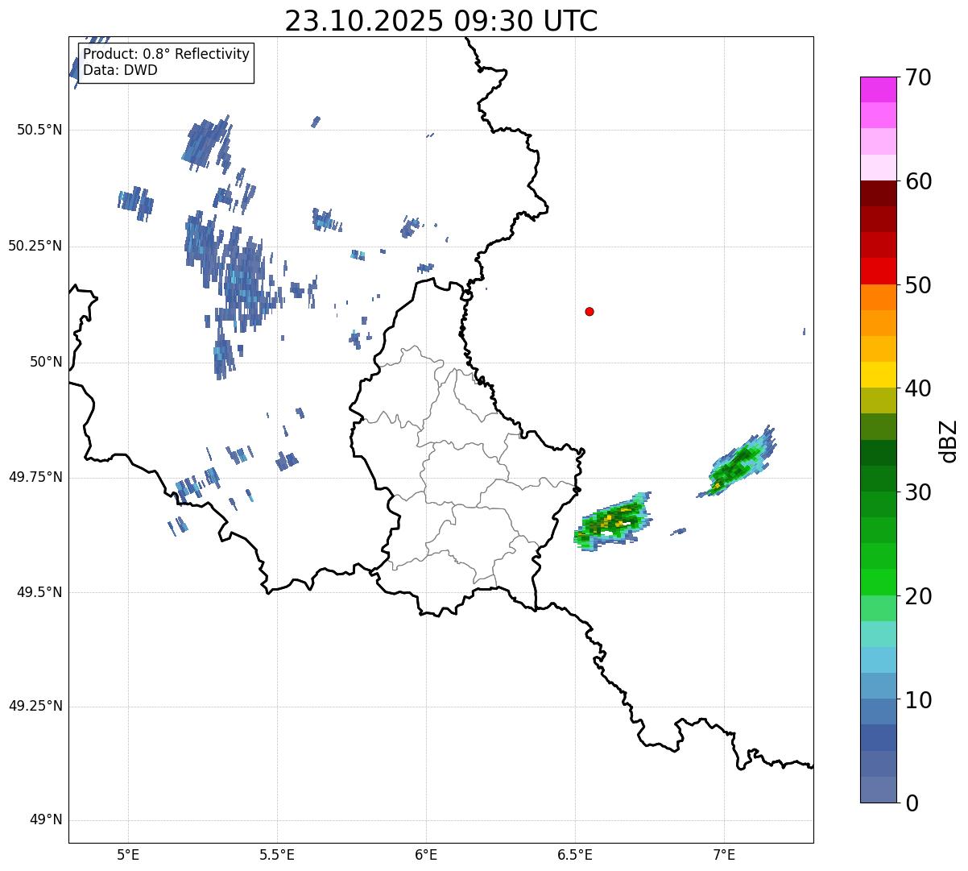
Task: Click the 'dBZ' colorbar axis label
Action: [x=949, y=441]
